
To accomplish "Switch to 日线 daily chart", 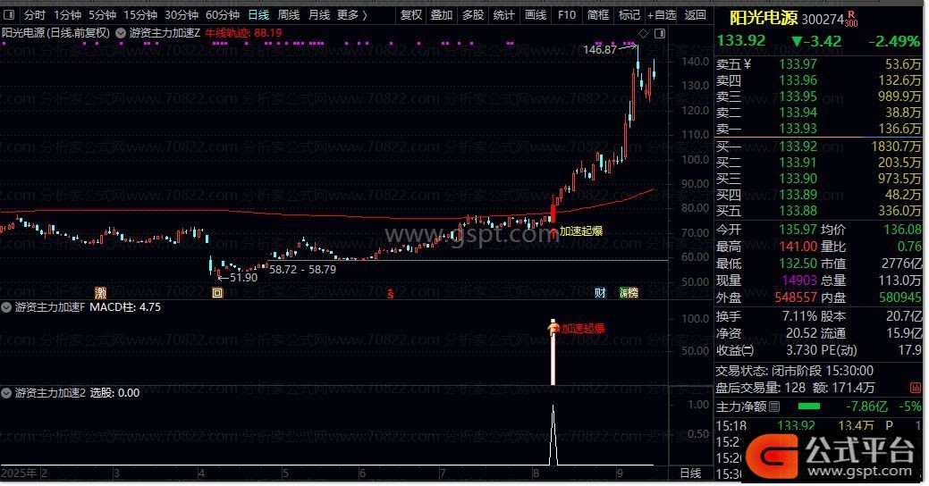I will coord(258,15).
